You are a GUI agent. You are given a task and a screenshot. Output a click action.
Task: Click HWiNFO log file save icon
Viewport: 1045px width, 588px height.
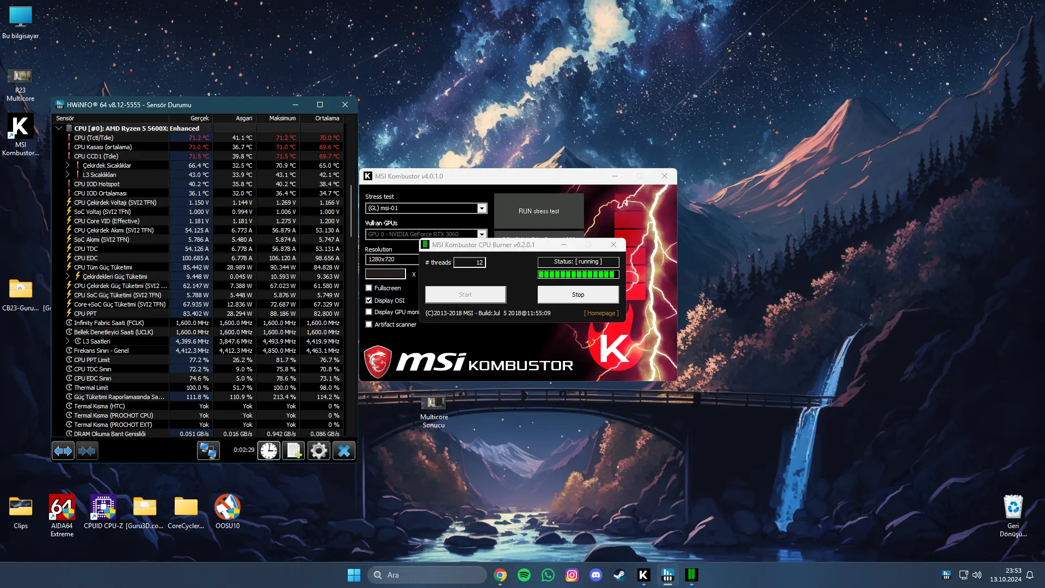(293, 451)
